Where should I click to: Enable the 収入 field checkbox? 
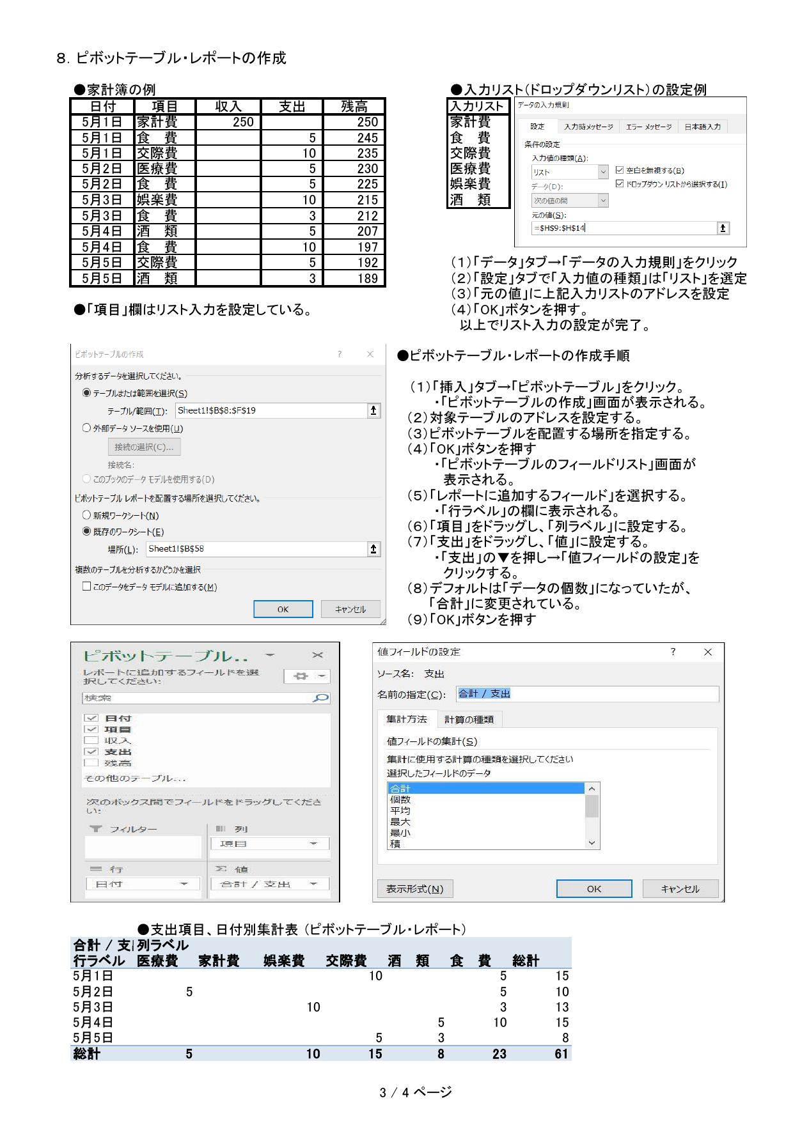[91, 741]
